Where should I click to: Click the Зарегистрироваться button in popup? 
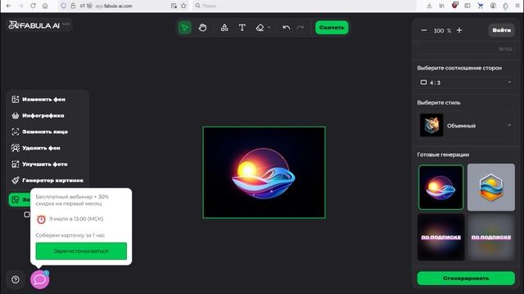pyautogui.click(x=81, y=251)
